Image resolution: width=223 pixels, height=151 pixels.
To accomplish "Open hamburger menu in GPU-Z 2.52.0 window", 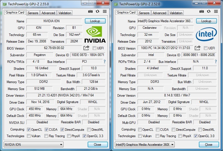I will [216, 11].
